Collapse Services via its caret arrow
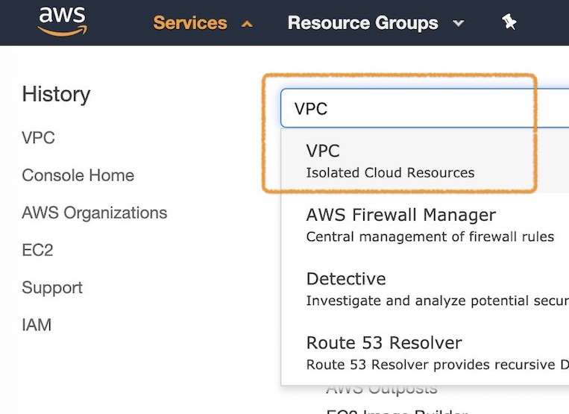Viewport: 569px width, 414px height. 247,25
